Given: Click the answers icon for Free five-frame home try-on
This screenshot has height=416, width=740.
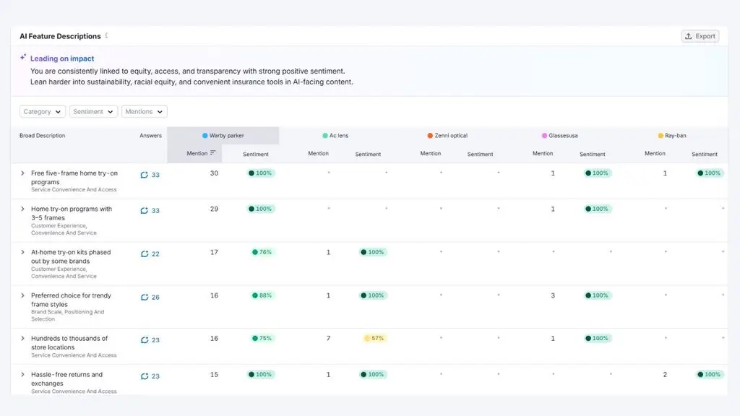Looking at the screenshot, I should click(x=145, y=175).
